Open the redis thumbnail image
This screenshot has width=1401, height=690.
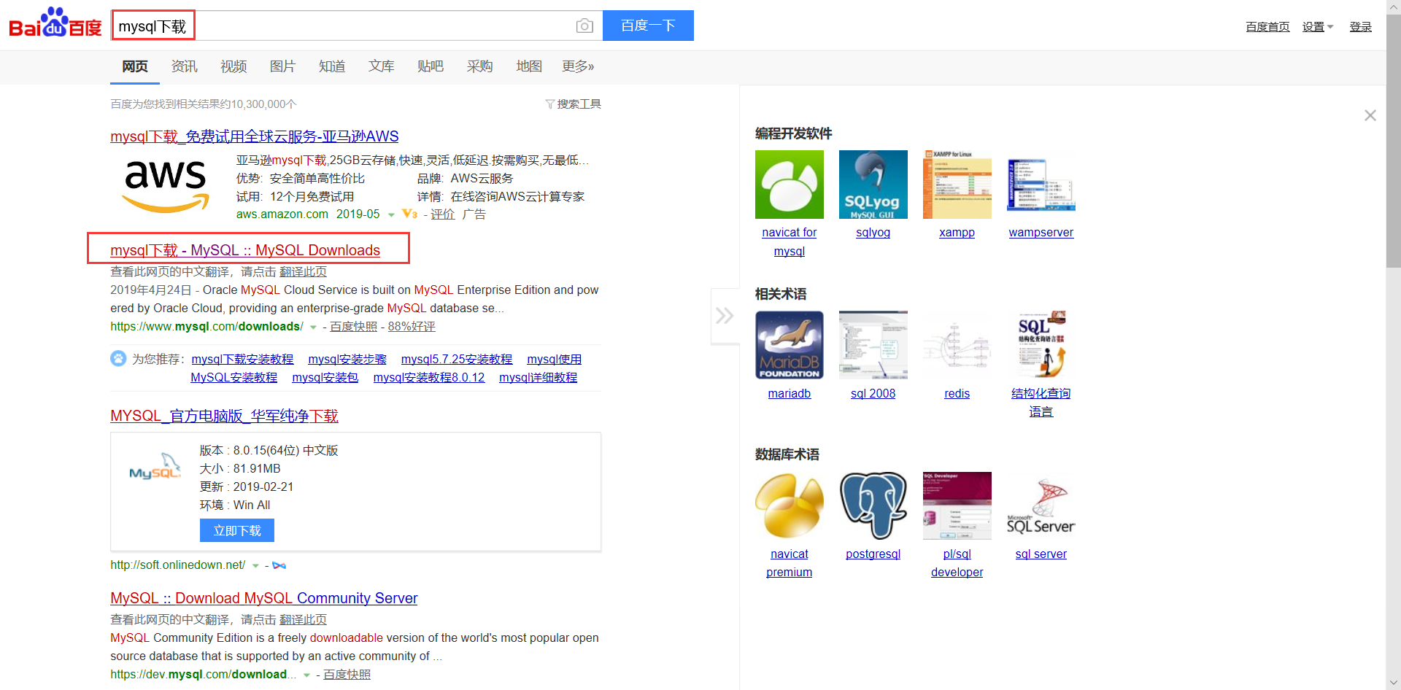(x=957, y=345)
